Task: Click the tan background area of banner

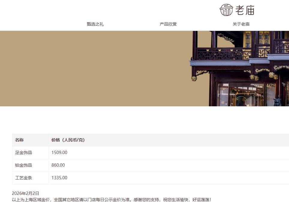Action: coord(90,68)
